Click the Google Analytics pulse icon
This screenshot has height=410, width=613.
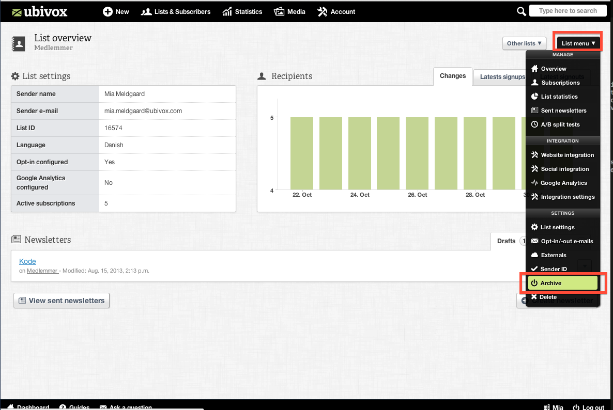pos(534,183)
